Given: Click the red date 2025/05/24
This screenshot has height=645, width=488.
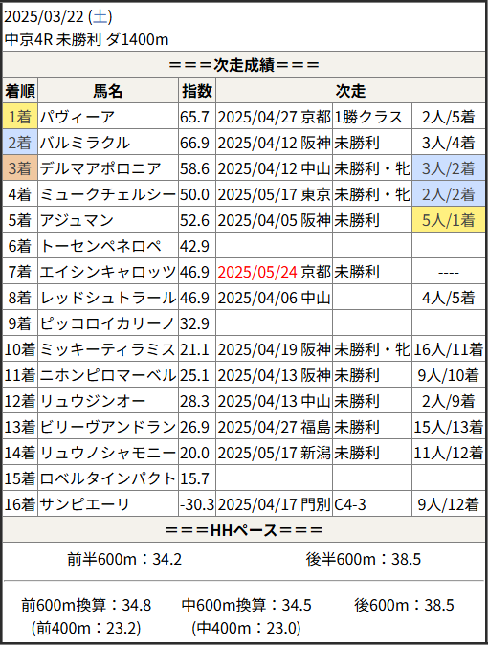Looking at the screenshot, I should coord(257,272).
